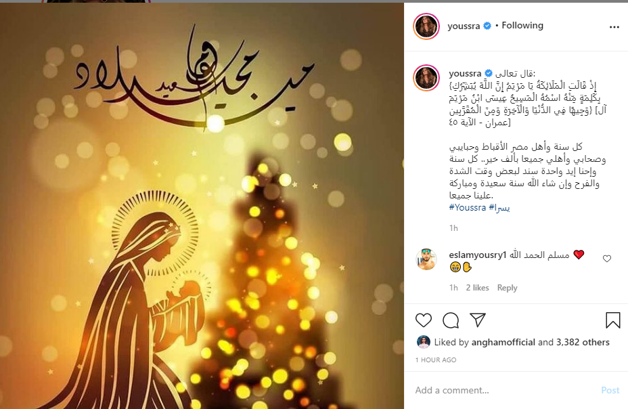
Task: View the comment's 2 likes
Action: click(x=477, y=288)
